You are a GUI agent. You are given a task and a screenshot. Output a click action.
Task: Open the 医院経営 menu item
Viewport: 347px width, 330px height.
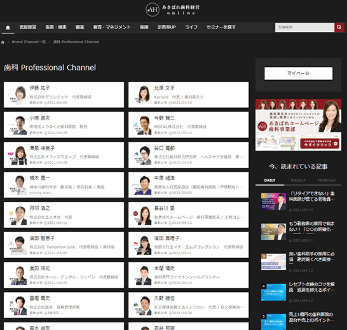[28, 27]
